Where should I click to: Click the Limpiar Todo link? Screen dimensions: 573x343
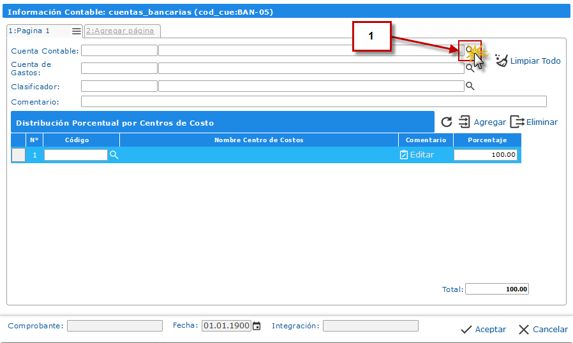click(535, 61)
